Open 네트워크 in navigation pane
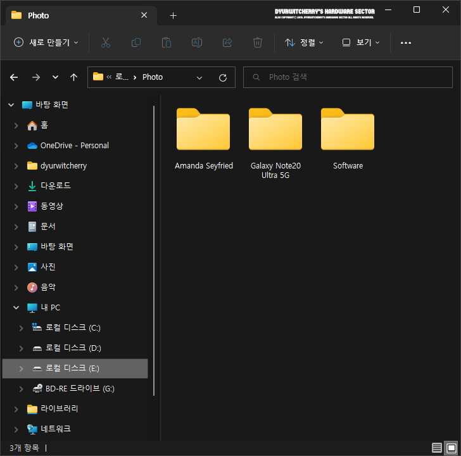The image size is (461, 456). click(x=49, y=429)
